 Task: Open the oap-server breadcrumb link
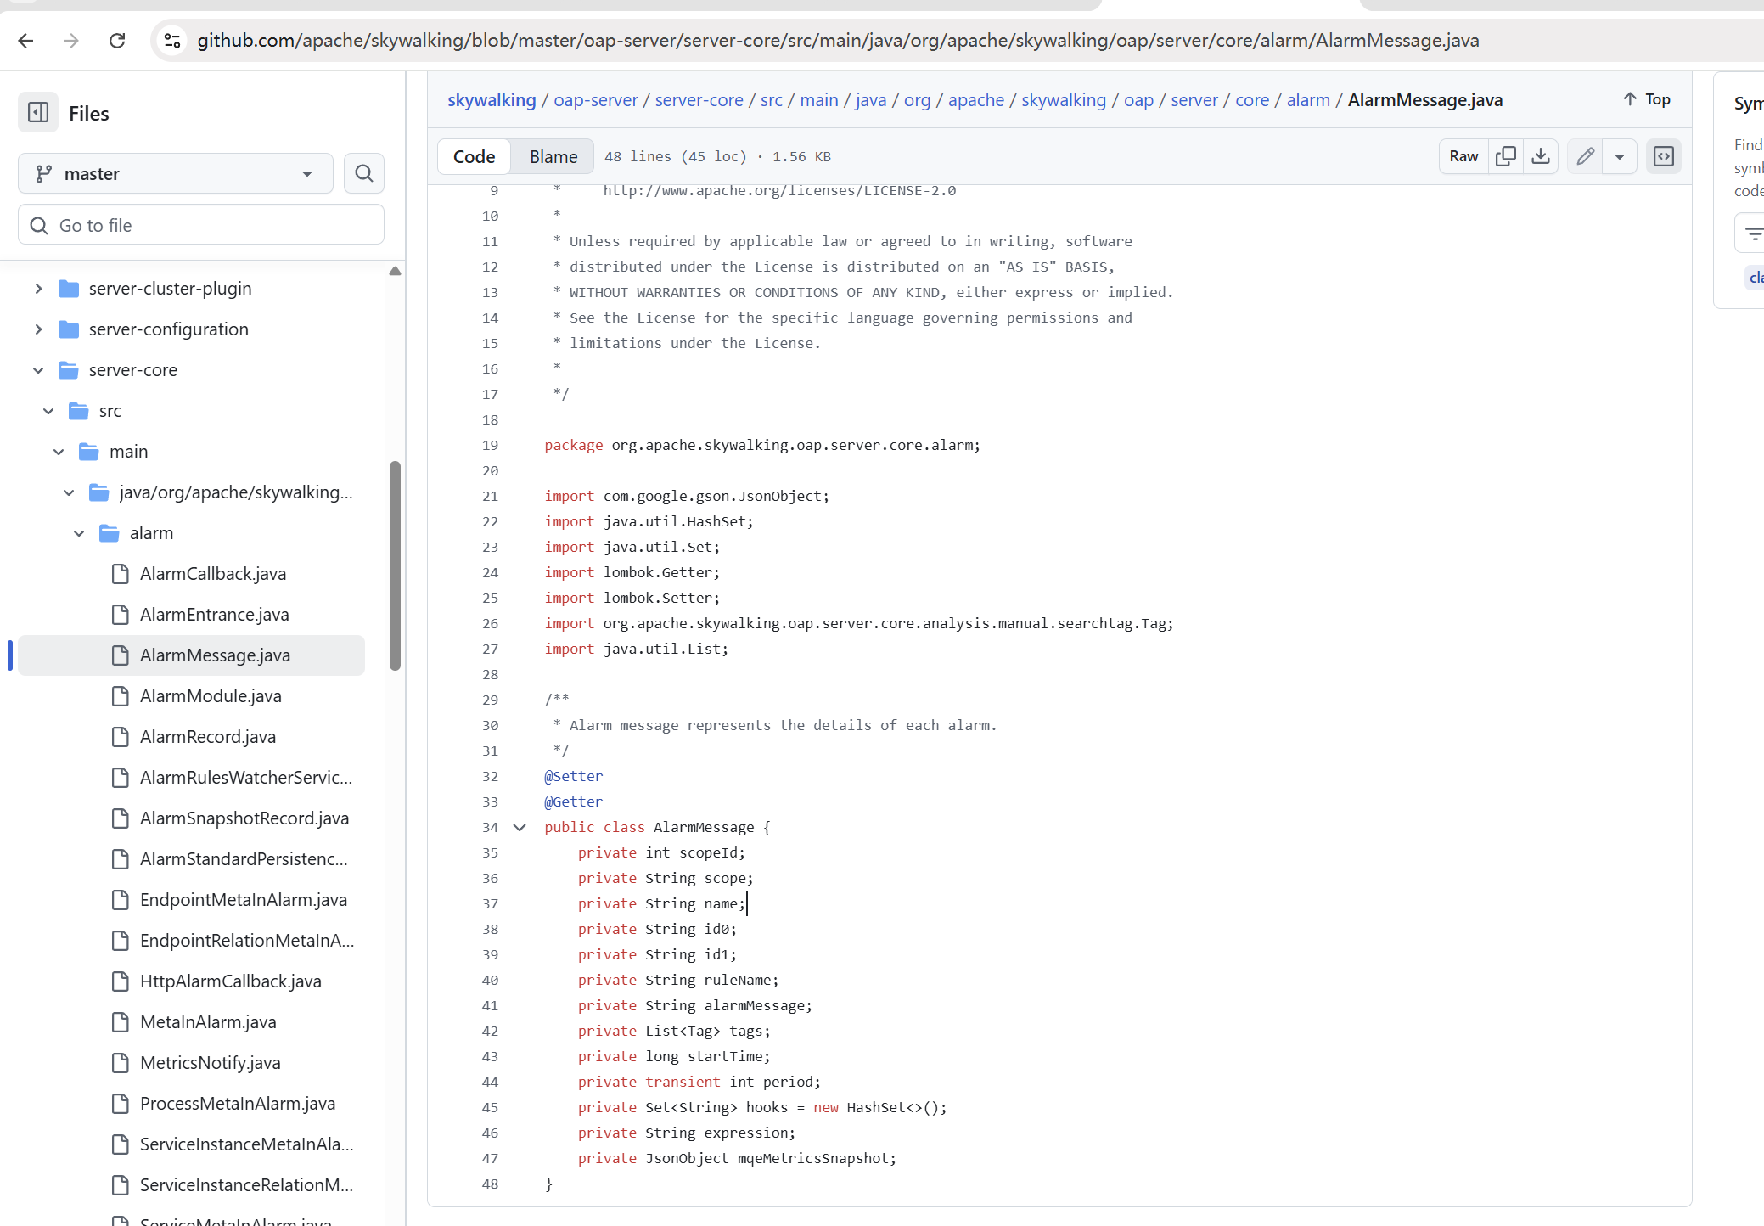pyautogui.click(x=595, y=100)
